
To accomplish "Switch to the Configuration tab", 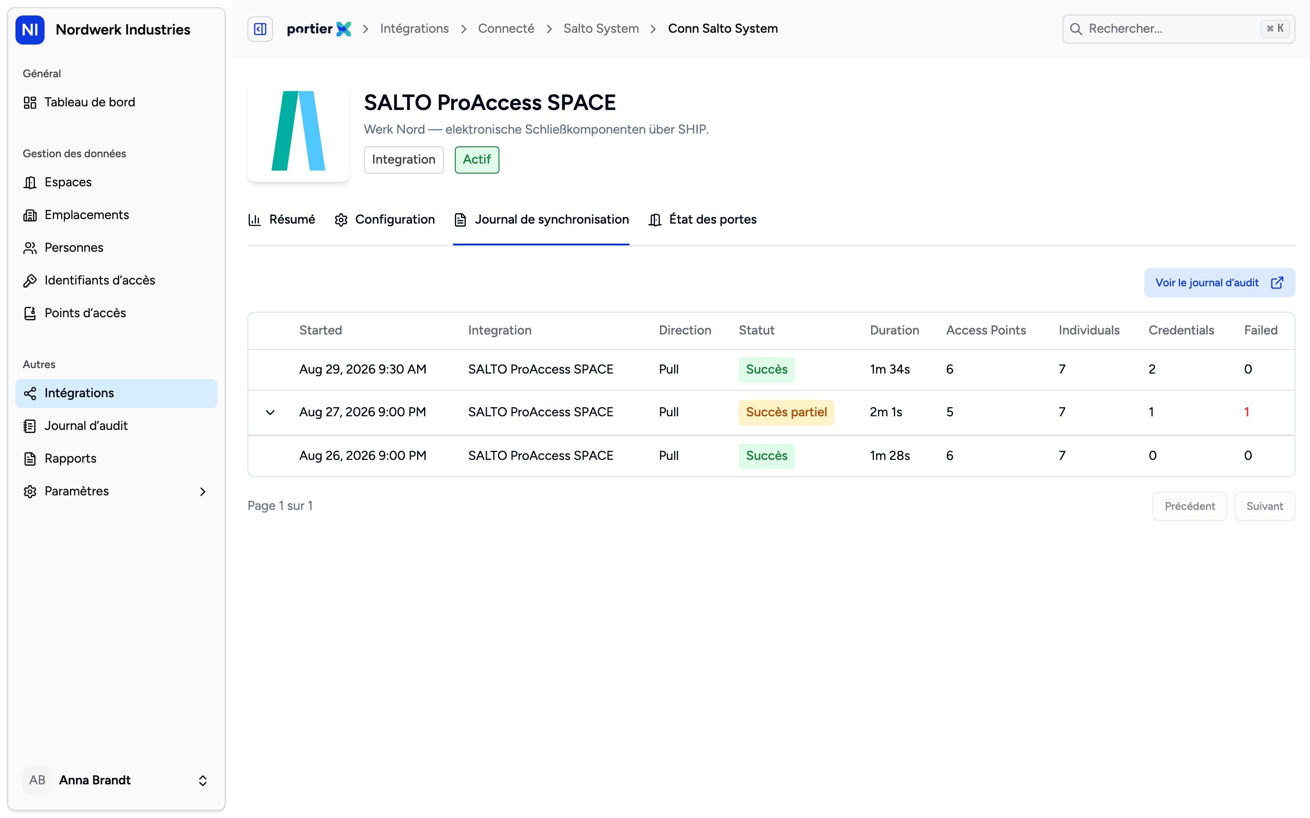I will tap(384, 219).
